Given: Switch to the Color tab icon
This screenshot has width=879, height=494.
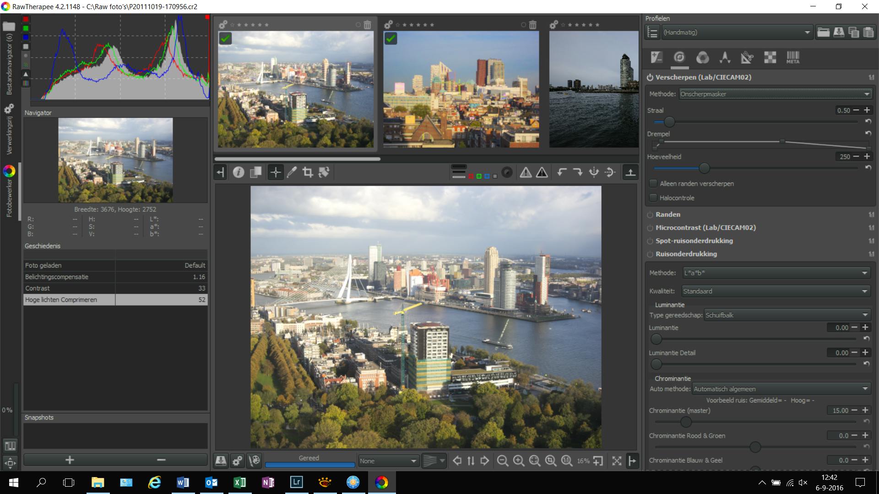Looking at the screenshot, I should [x=702, y=58].
